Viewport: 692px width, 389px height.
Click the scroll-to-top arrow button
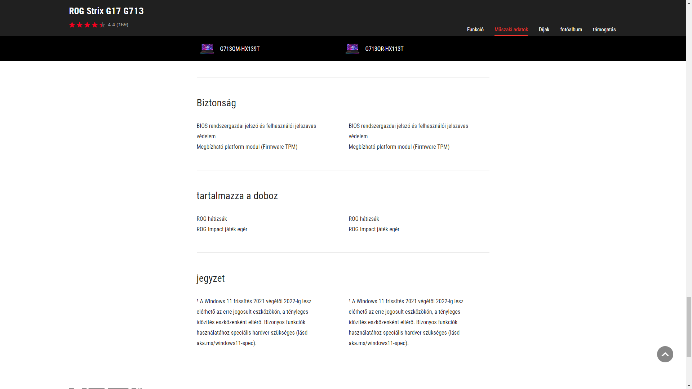click(x=665, y=354)
